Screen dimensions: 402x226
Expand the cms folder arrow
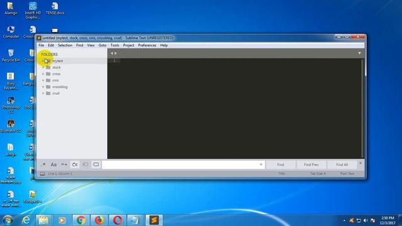43,80
